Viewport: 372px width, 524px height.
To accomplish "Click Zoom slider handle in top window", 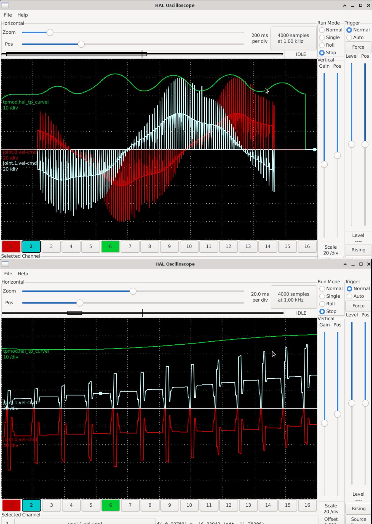I will point(50,33).
